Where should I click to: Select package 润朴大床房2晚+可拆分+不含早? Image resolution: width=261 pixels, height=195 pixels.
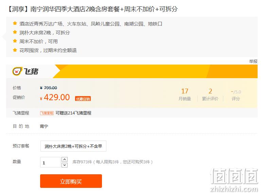click(x=73, y=146)
